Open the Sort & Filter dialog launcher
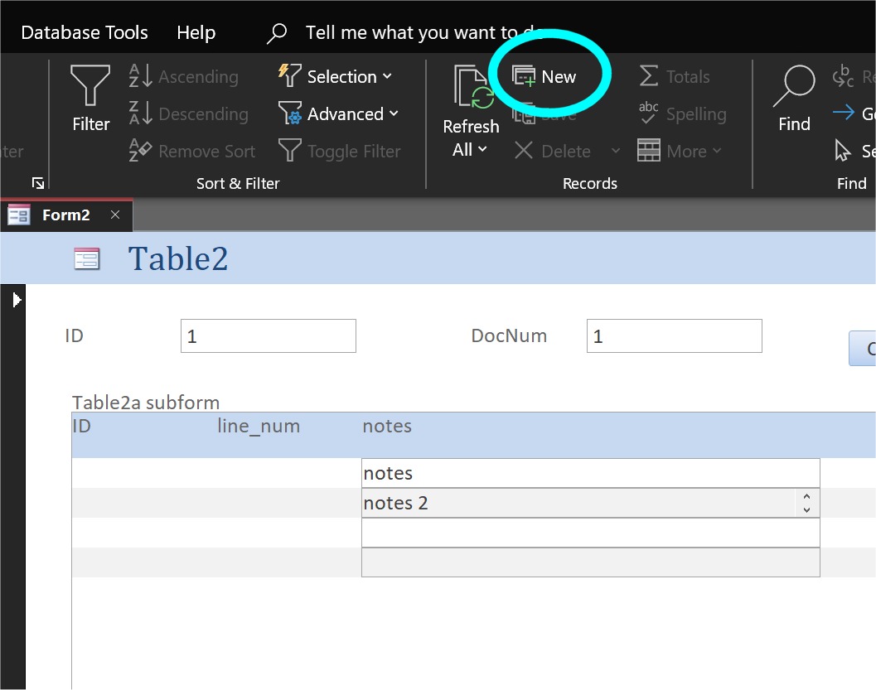The image size is (876, 690). coord(38,183)
